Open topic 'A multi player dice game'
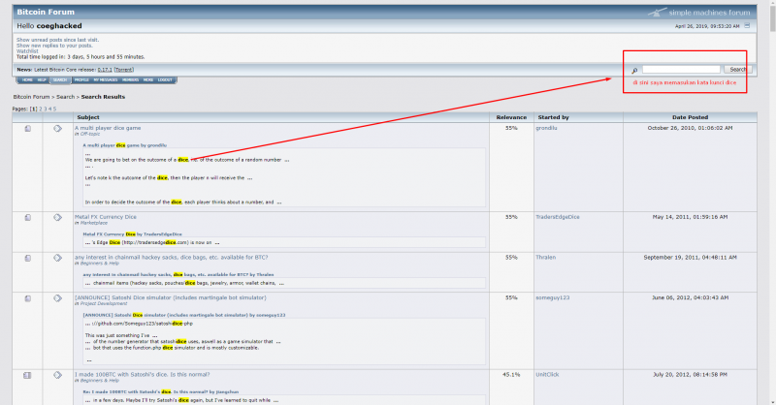 tap(108, 128)
